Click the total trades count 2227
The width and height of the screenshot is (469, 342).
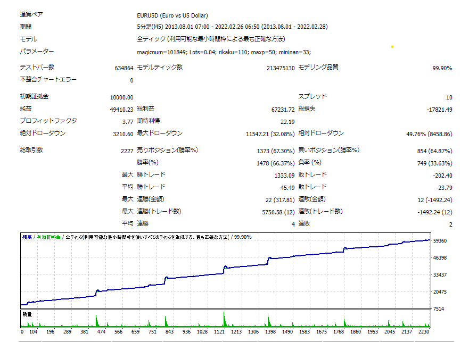coord(127,151)
